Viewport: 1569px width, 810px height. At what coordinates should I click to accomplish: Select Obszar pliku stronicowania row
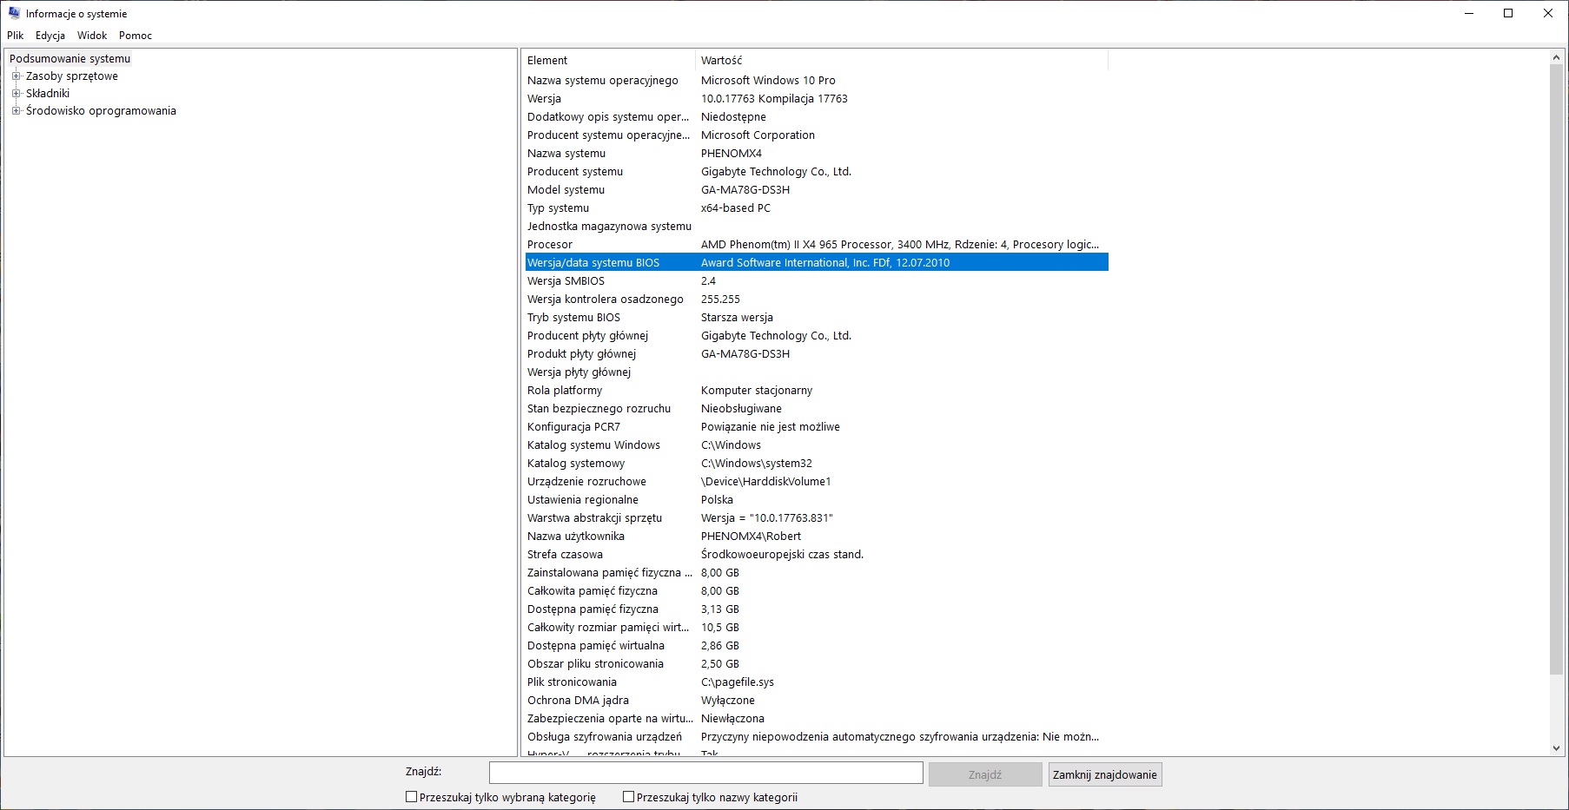point(817,664)
